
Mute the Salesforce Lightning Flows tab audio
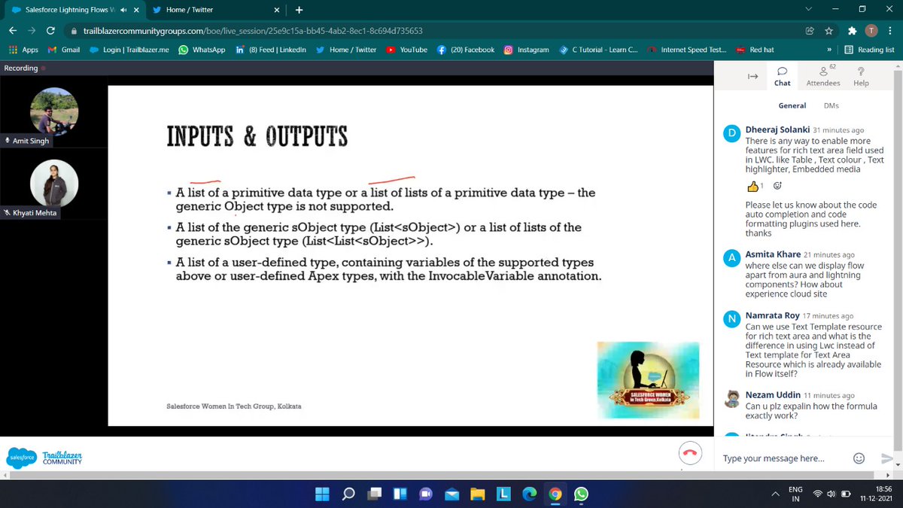[x=123, y=10]
